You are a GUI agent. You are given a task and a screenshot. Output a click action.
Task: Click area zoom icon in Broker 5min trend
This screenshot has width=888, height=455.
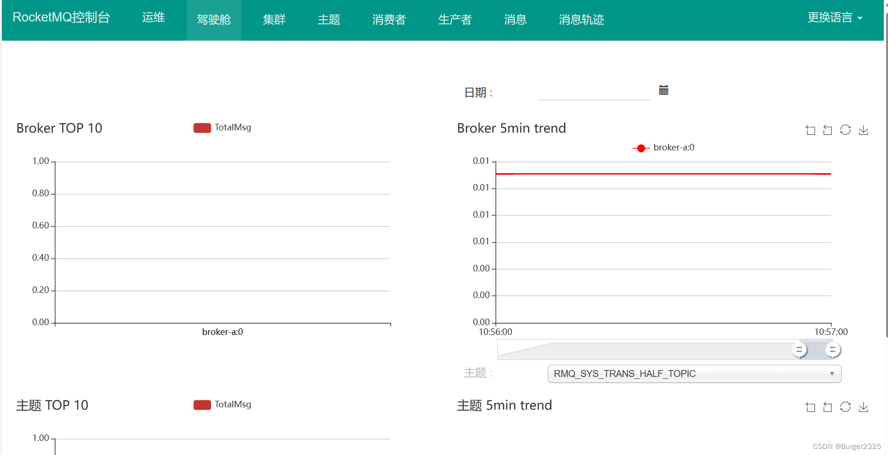click(x=810, y=130)
